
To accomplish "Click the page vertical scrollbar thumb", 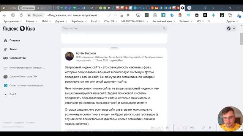I will coord(241,39).
